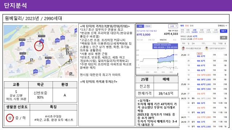Click the gray button beside 전세최고 record
232x130 pixels.
[224, 38]
